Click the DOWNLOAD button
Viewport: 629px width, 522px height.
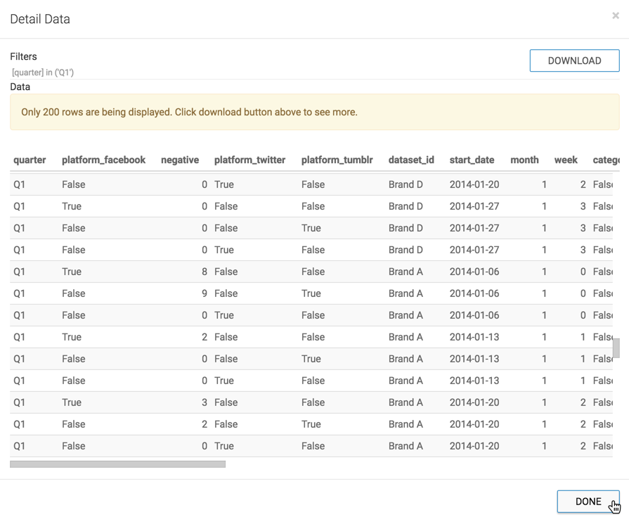click(x=573, y=61)
